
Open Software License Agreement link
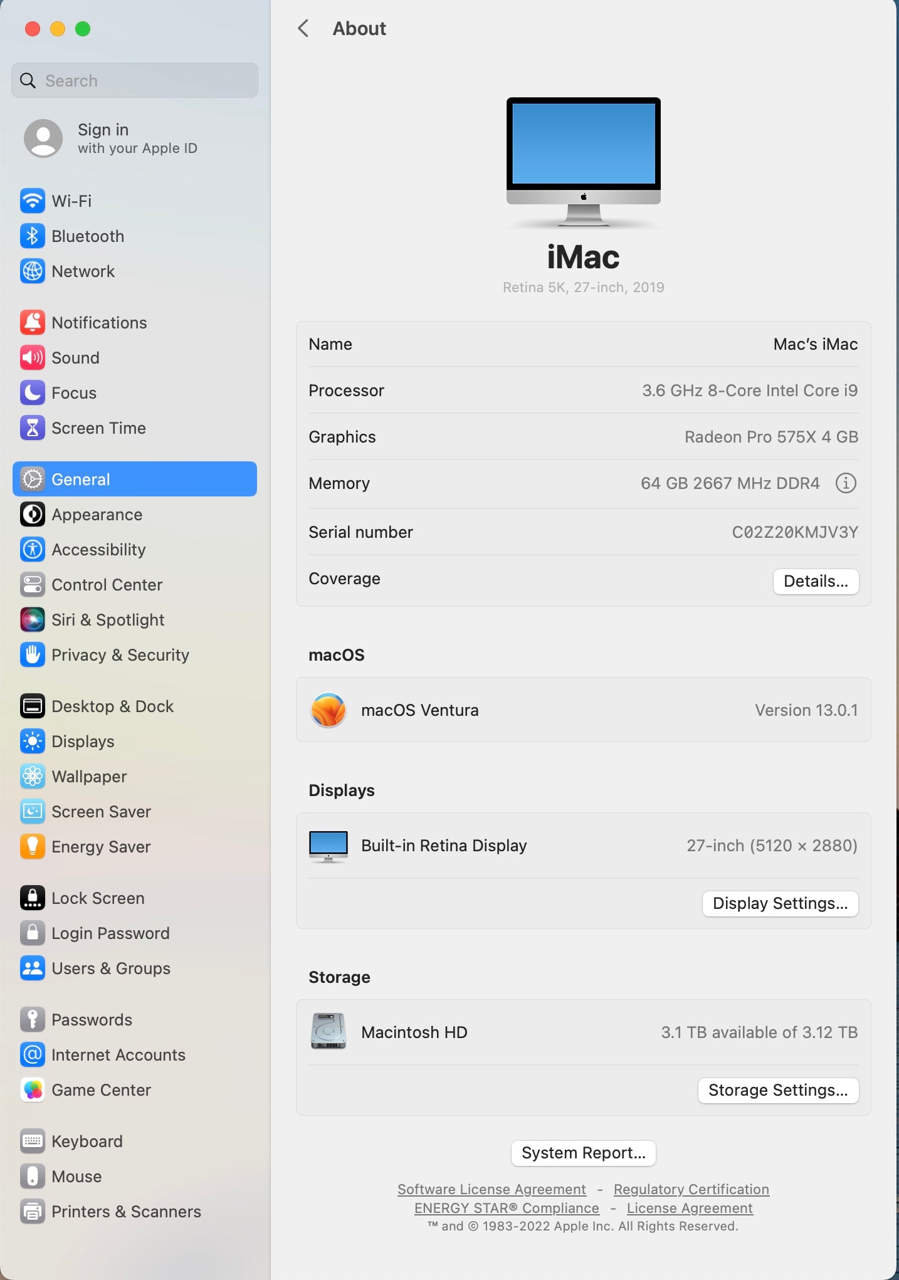pos(492,1189)
